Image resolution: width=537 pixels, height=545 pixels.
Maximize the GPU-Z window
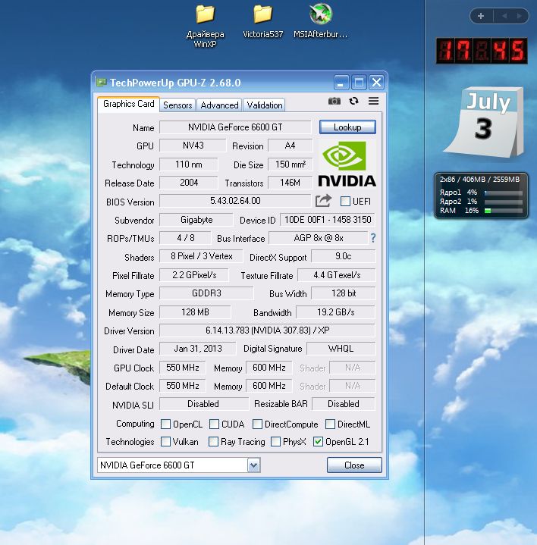[359, 83]
